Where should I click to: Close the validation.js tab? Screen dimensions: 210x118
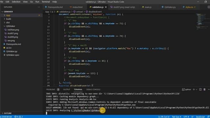click(106, 7)
